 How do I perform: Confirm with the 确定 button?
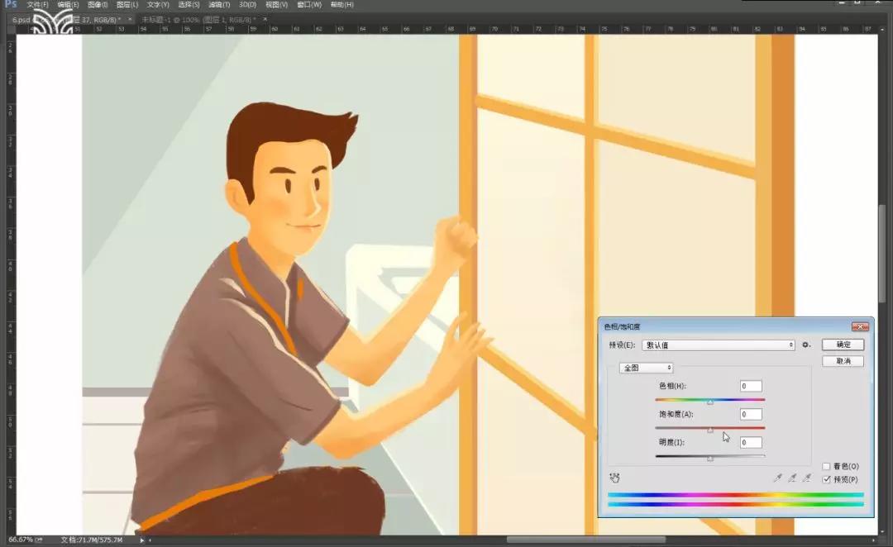(x=843, y=345)
